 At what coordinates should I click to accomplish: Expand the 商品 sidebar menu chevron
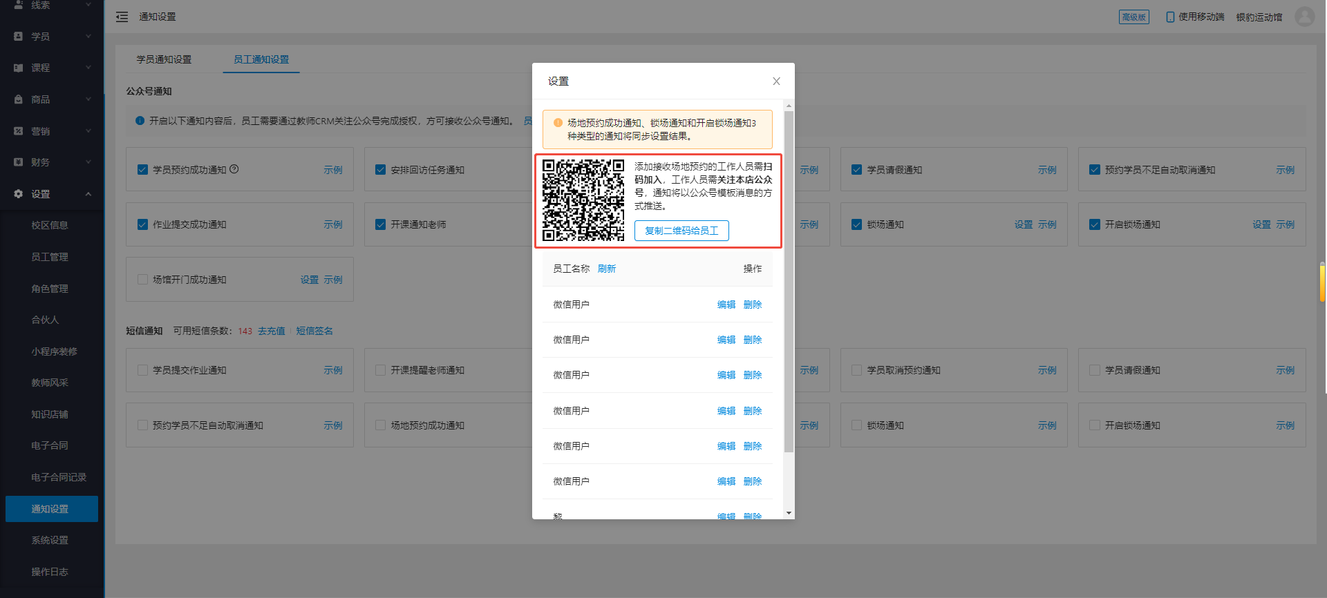(88, 99)
